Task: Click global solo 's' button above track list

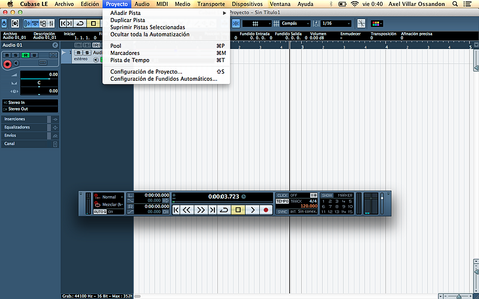Action: coord(87,45)
